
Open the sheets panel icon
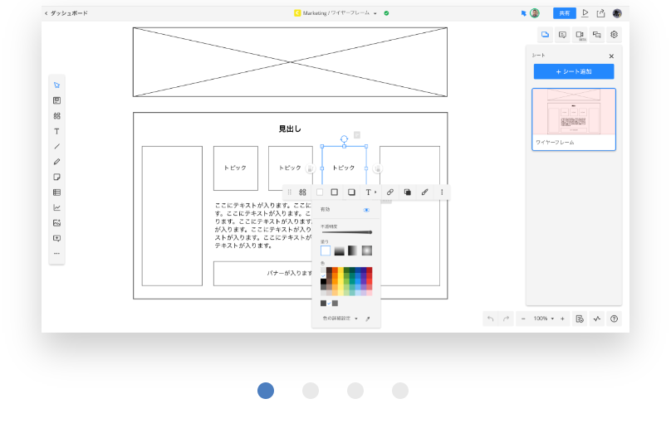(x=545, y=35)
